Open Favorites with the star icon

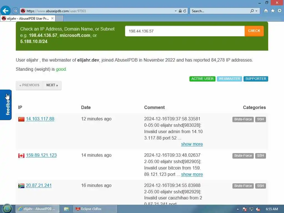pyautogui.click(x=273, y=11)
